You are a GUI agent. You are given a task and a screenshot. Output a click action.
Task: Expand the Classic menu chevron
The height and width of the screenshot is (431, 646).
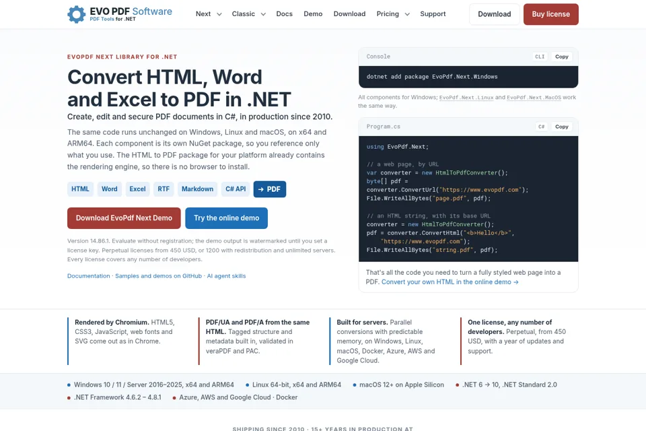point(263,14)
